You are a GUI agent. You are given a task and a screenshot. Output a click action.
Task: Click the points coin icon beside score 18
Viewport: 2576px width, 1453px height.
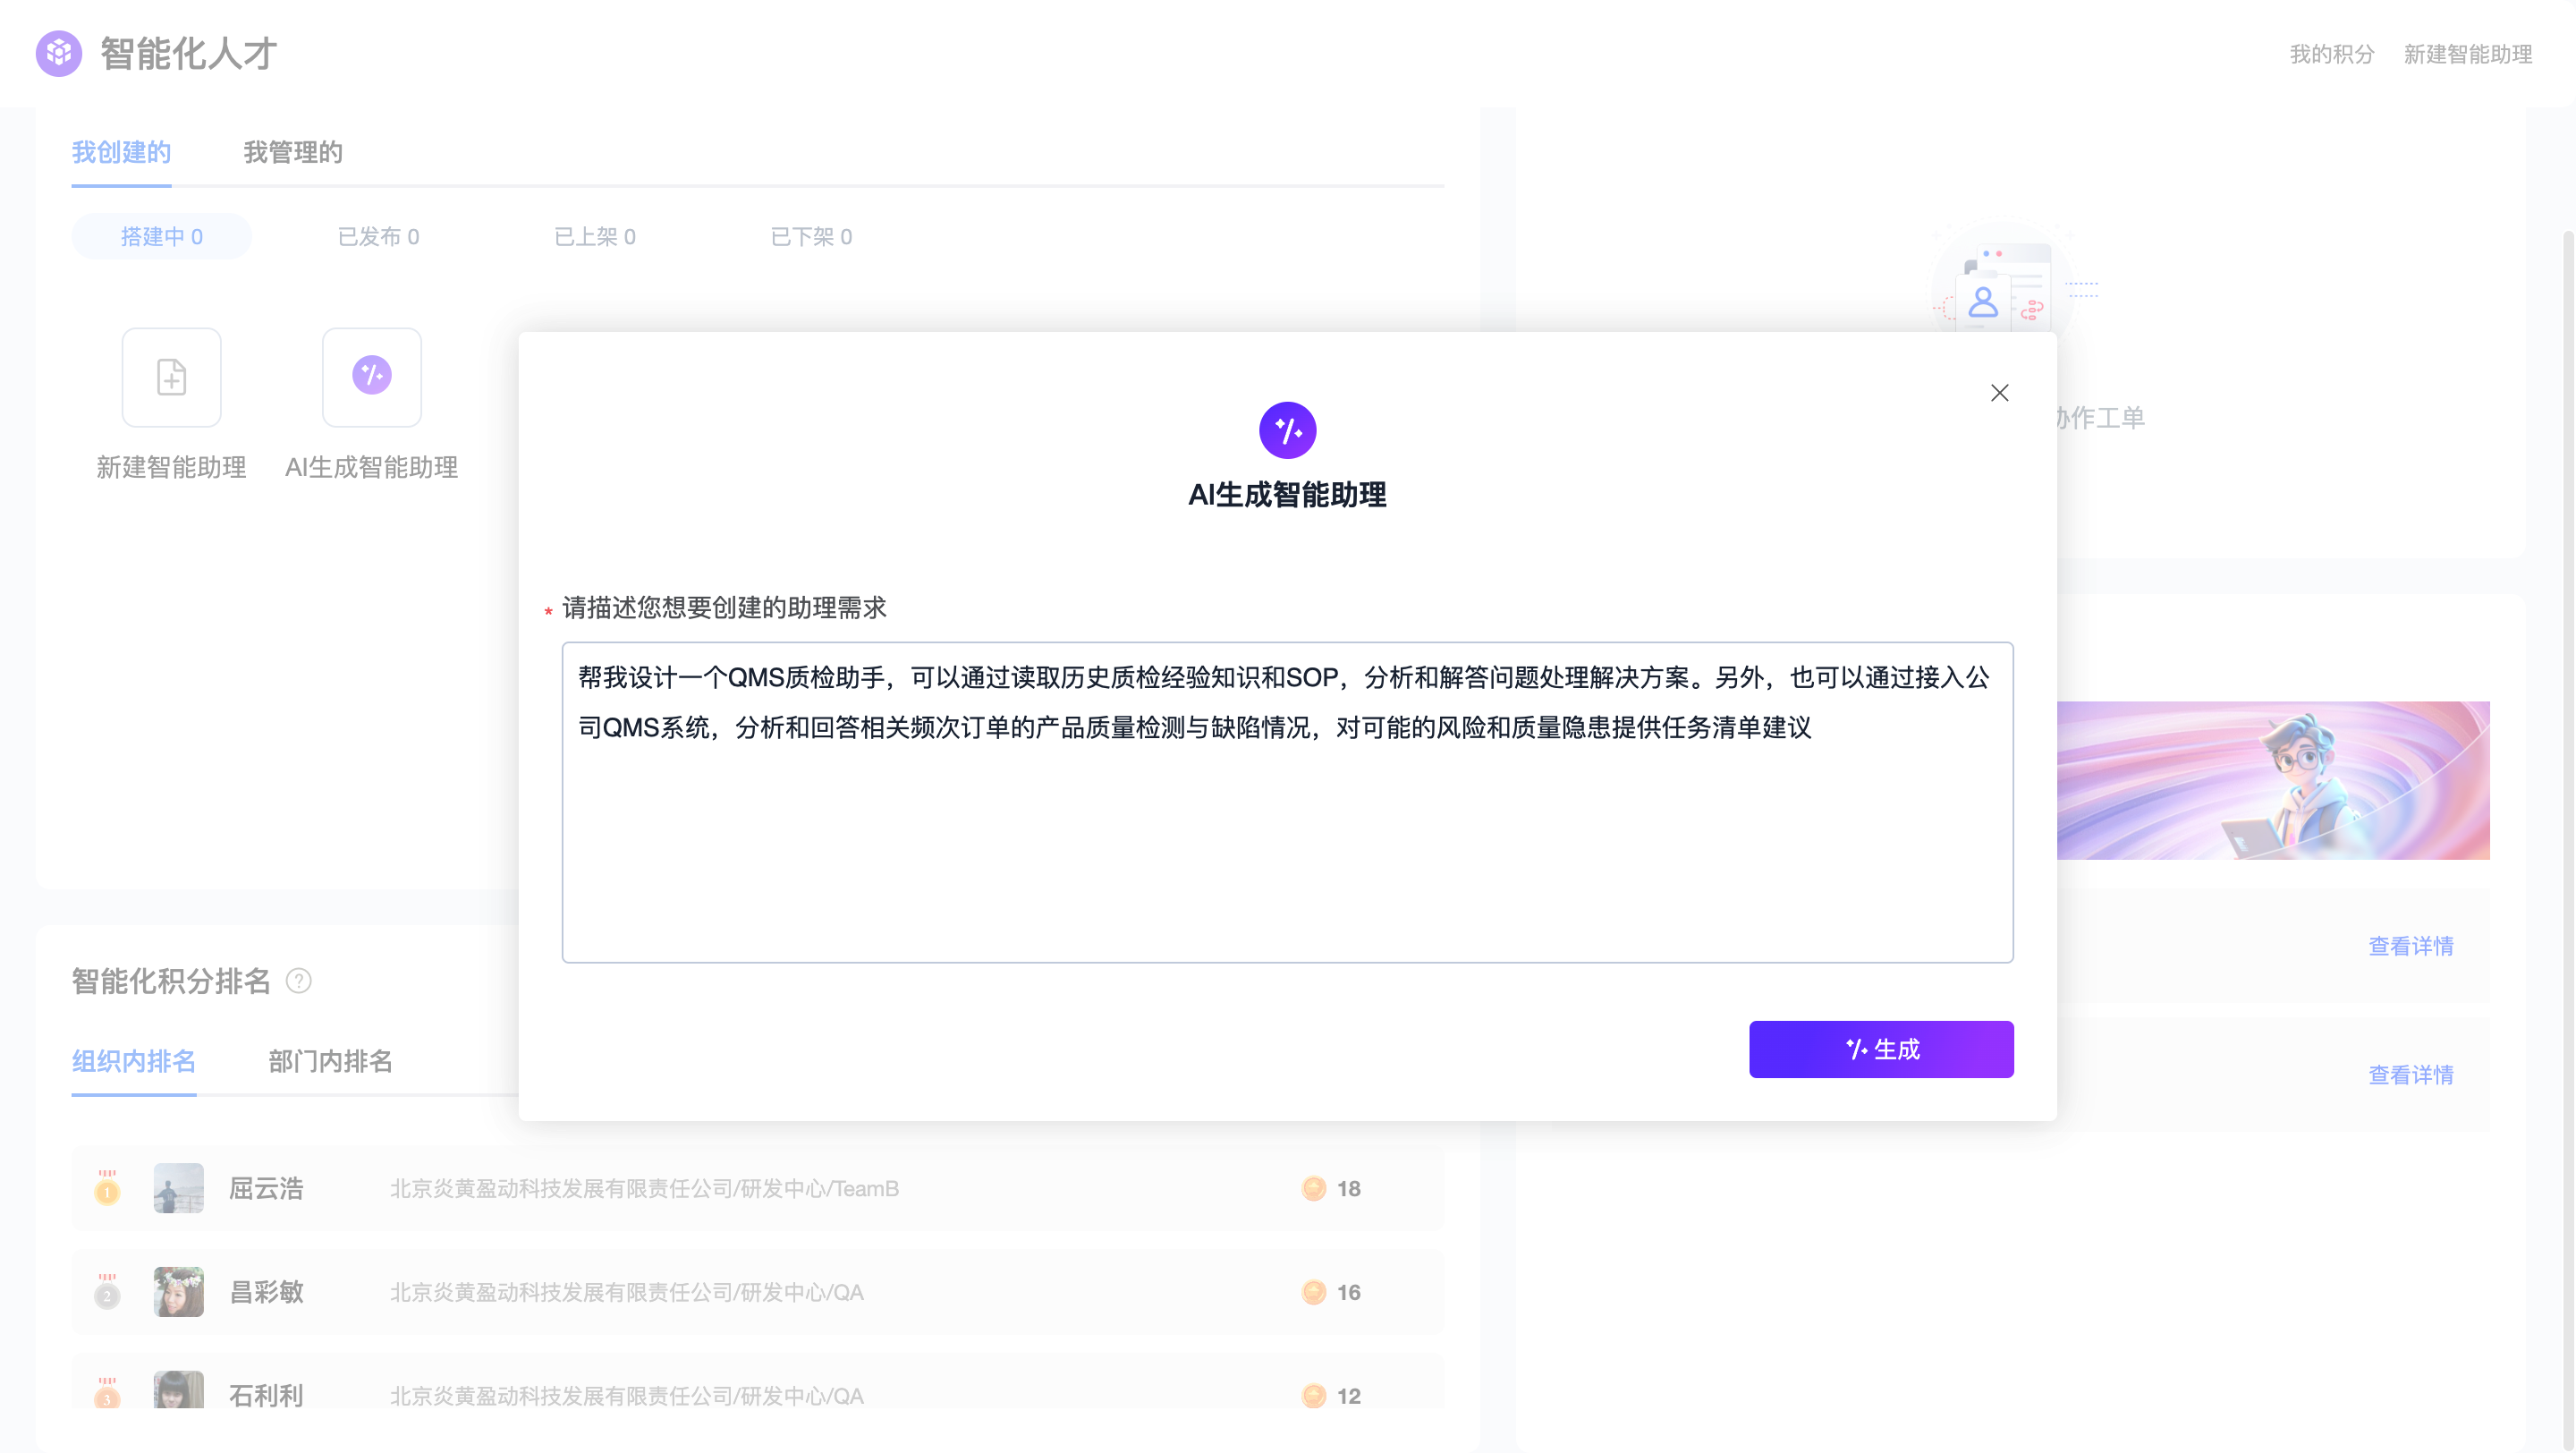[x=1314, y=1188]
